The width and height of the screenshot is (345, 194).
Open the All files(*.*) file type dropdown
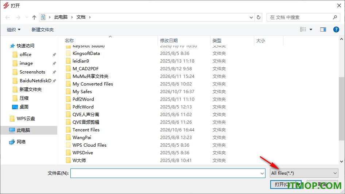tap(304, 173)
